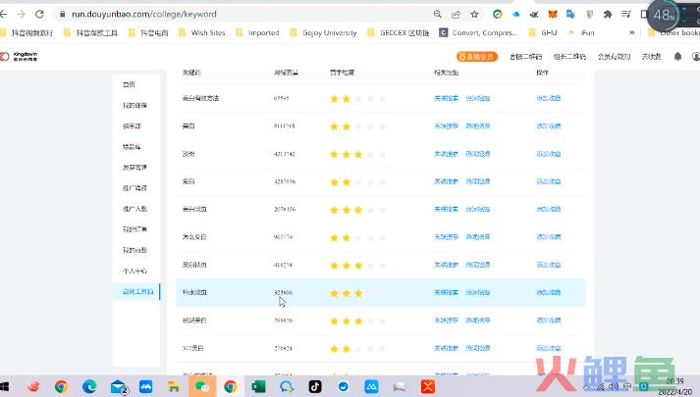Open the Imported bookmark folder
The height and width of the screenshot is (397, 700).
257,32
